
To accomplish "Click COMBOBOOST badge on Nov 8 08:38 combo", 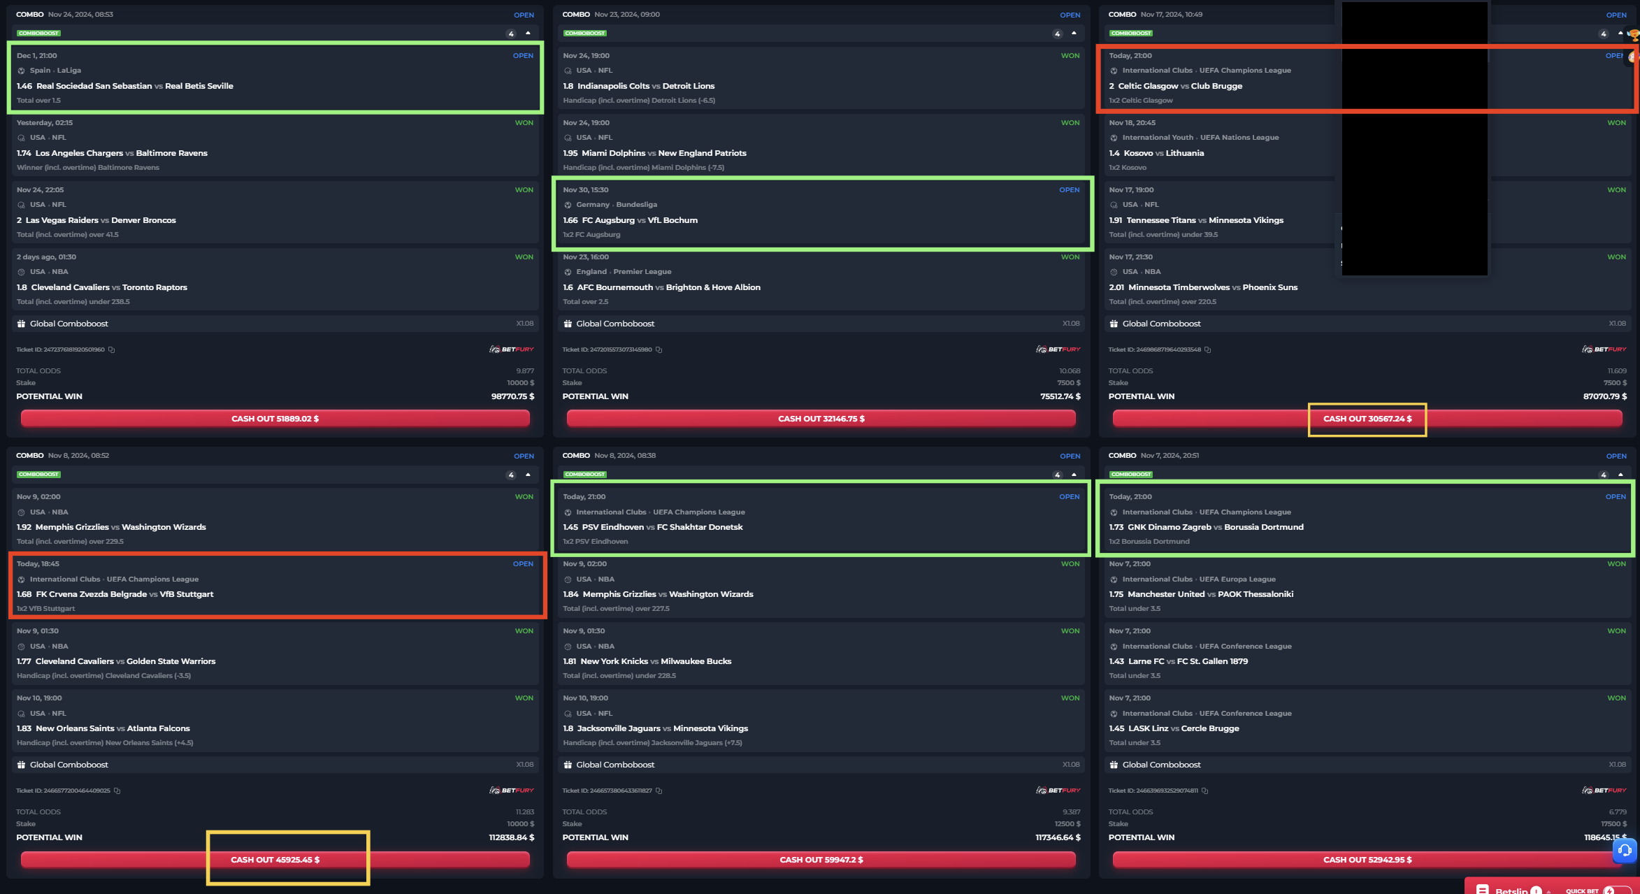I will [585, 475].
